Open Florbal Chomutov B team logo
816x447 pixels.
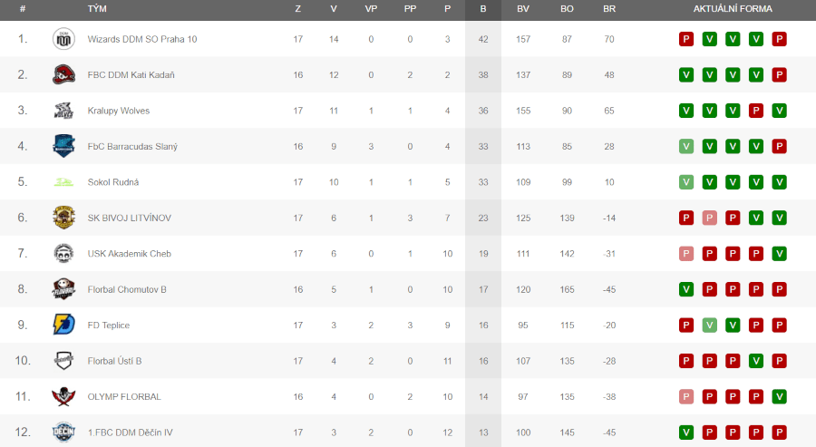point(63,289)
